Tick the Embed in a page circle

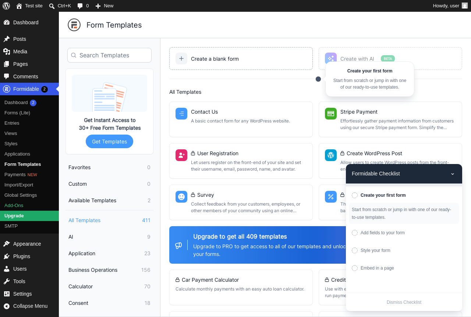pyautogui.click(x=355, y=268)
